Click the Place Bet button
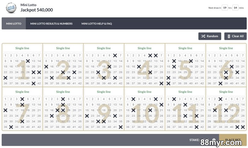The image size is (248, 148). point(233,140)
